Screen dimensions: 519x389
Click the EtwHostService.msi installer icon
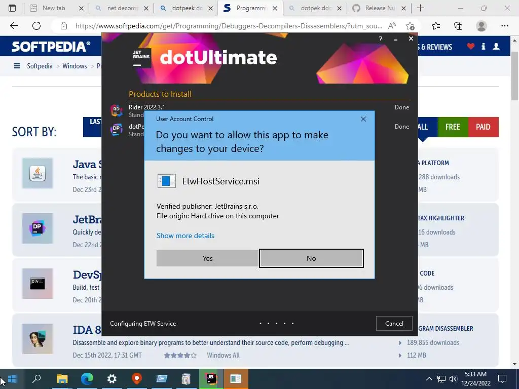pyautogui.click(x=166, y=181)
